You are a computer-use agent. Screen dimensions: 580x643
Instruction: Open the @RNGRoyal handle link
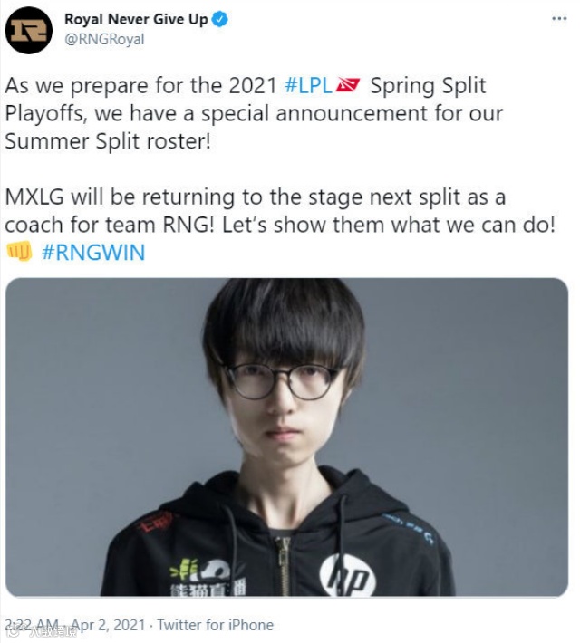click(104, 40)
